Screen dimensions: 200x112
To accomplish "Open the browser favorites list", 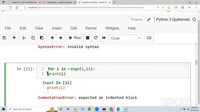I will click(176, 7).
